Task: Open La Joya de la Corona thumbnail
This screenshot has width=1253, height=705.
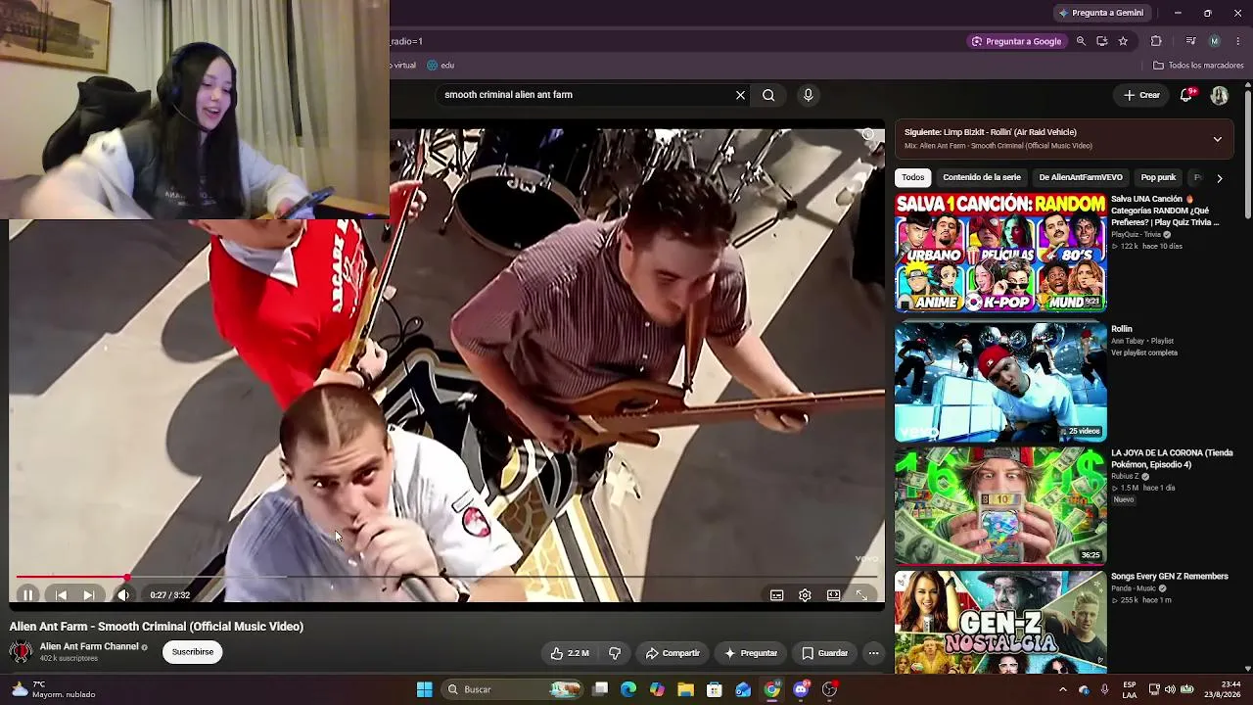Action: click(1000, 506)
